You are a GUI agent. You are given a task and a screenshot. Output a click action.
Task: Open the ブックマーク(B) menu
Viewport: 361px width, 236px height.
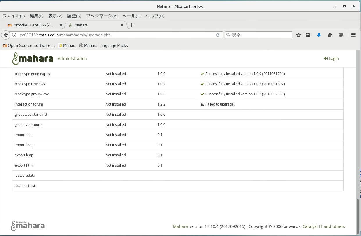[x=102, y=16]
